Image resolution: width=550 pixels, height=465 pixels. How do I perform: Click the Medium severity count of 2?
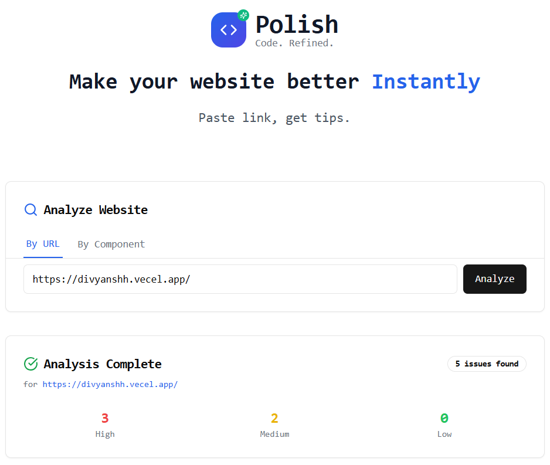[274, 418]
